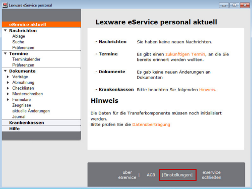Maximize the Lexware eService window
This screenshot has width=252, height=189.
pos(234,6)
